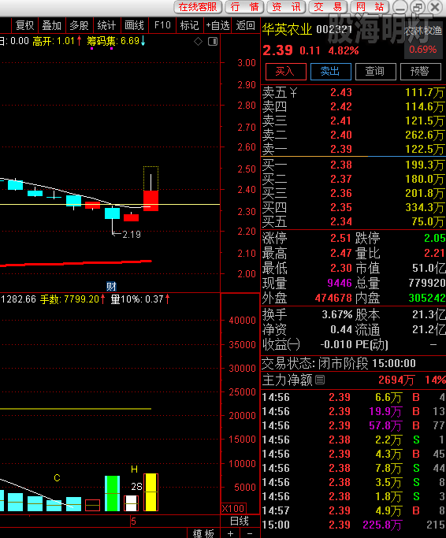
Task: Click the 卖四 price 2.42
Action: 341,106
